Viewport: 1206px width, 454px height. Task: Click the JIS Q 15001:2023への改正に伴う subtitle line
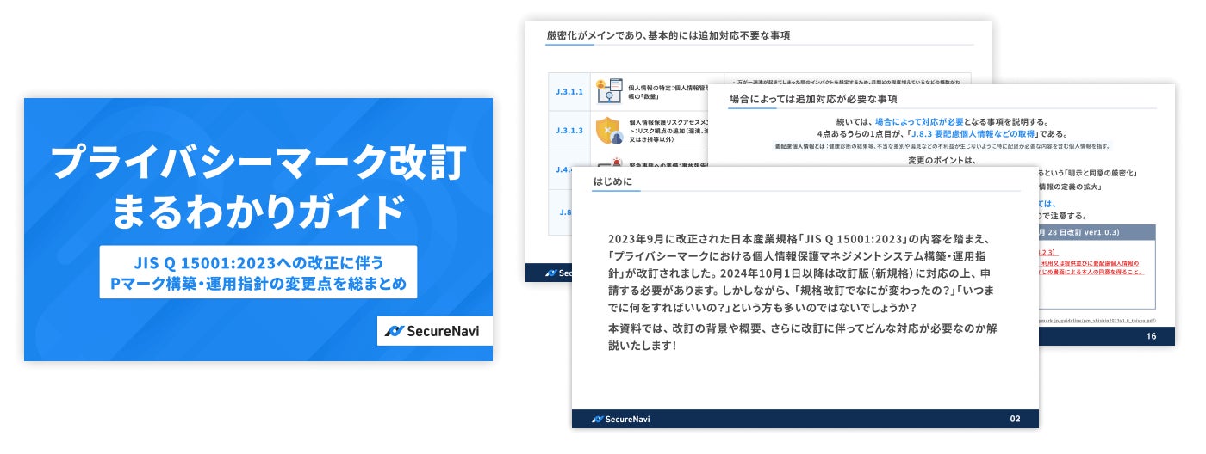coord(258,261)
